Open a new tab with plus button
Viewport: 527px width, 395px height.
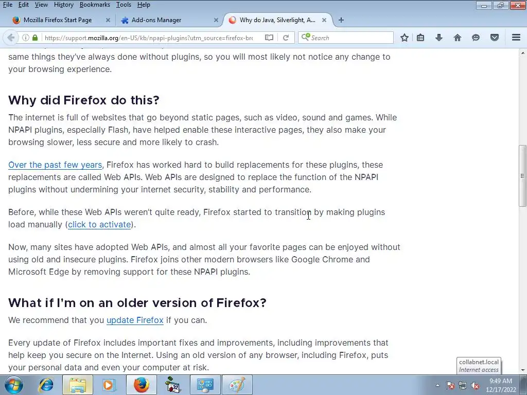pos(341,20)
